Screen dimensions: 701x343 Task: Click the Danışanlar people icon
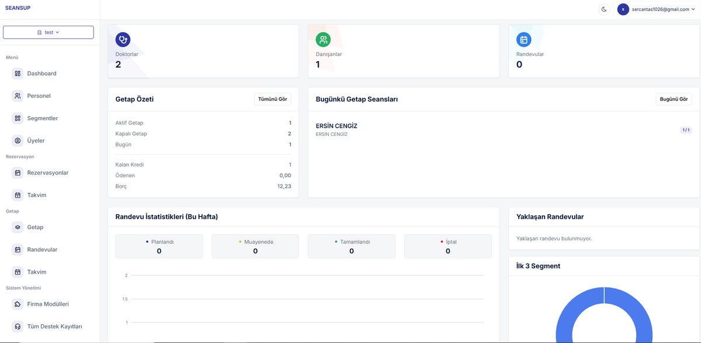323,40
